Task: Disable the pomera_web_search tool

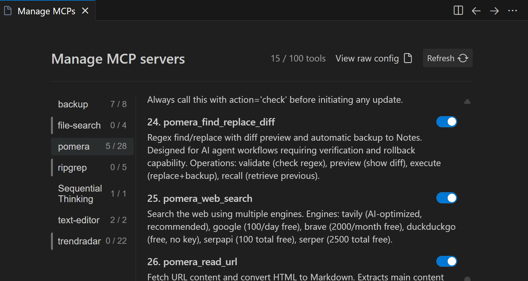Action: (447, 198)
